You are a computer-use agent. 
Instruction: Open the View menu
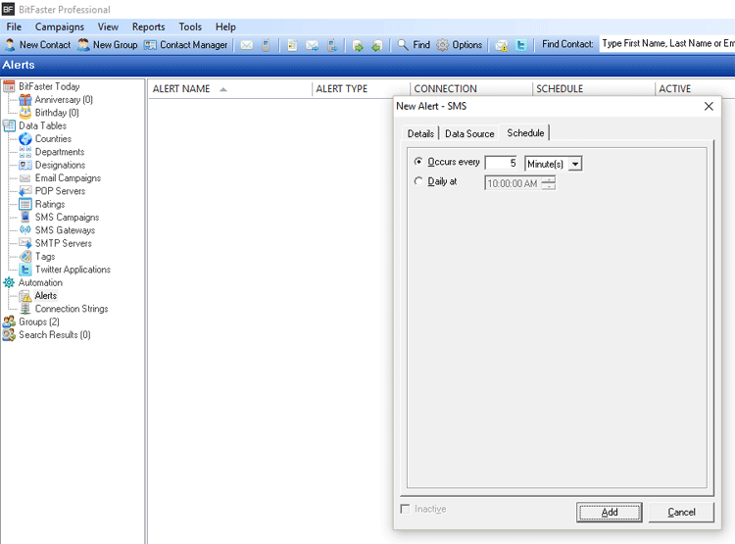(108, 26)
